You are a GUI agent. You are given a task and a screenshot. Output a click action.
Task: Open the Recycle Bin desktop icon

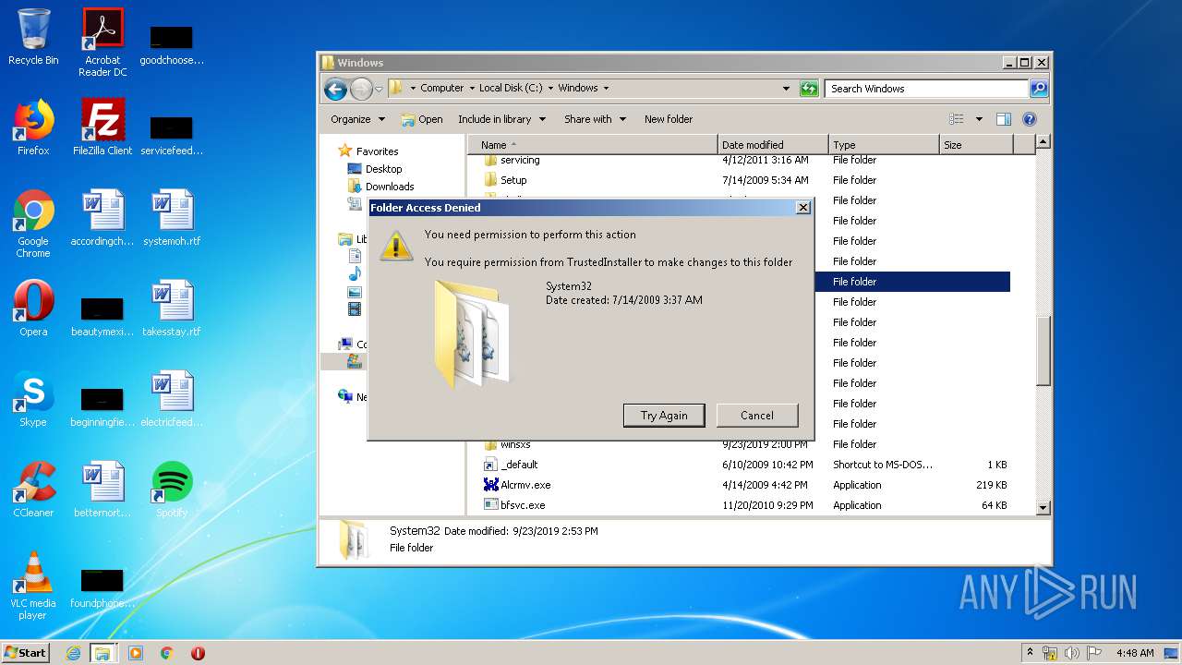pos(33,37)
